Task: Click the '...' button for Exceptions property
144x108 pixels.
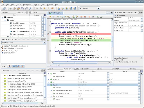Action: (142, 30)
